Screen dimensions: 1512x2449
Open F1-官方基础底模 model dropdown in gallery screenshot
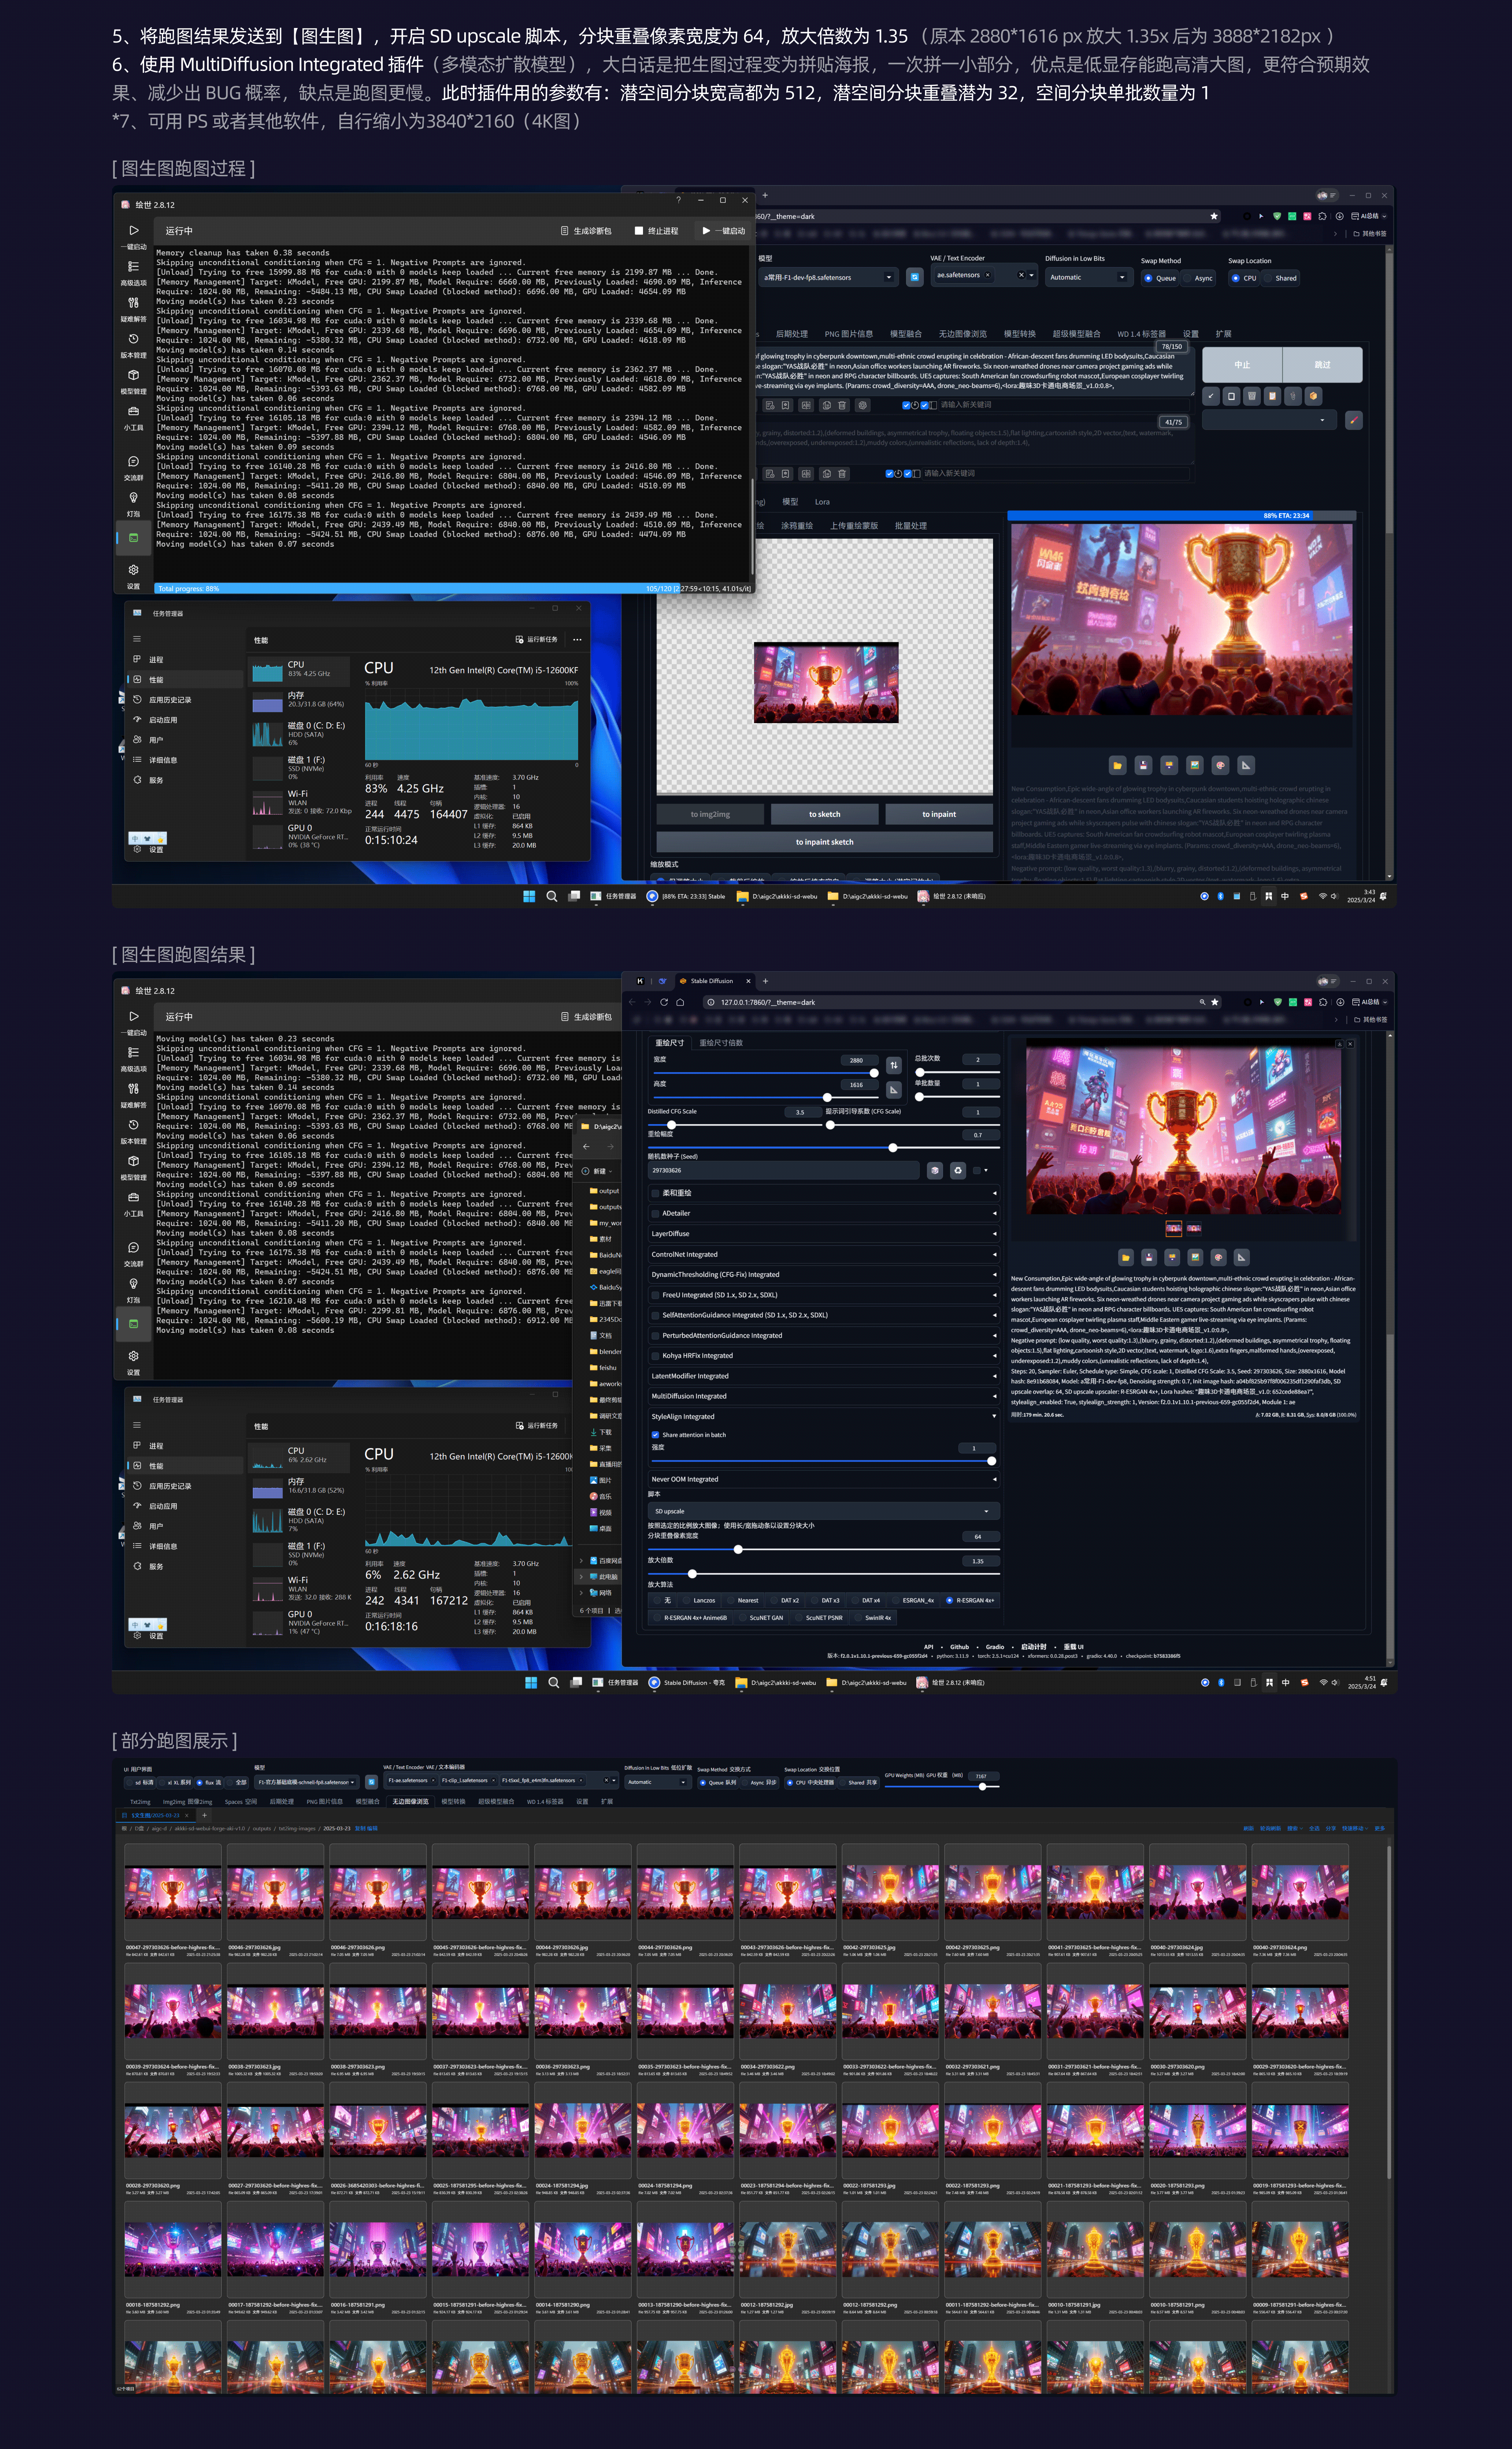click(x=307, y=1782)
